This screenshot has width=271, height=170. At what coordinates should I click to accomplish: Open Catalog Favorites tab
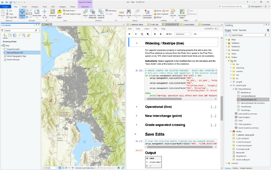[242, 30]
